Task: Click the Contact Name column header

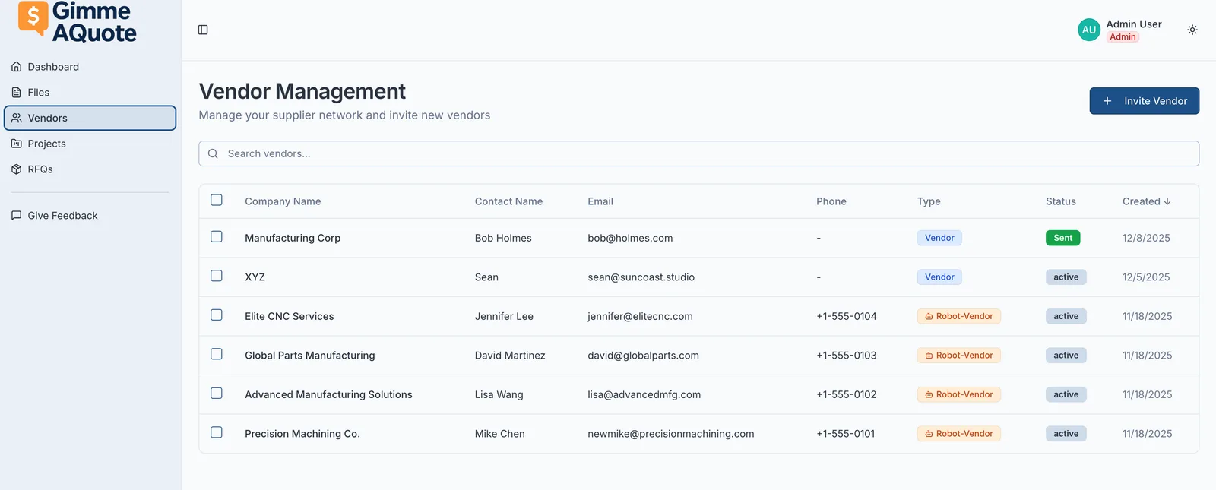Action: coord(508,201)
